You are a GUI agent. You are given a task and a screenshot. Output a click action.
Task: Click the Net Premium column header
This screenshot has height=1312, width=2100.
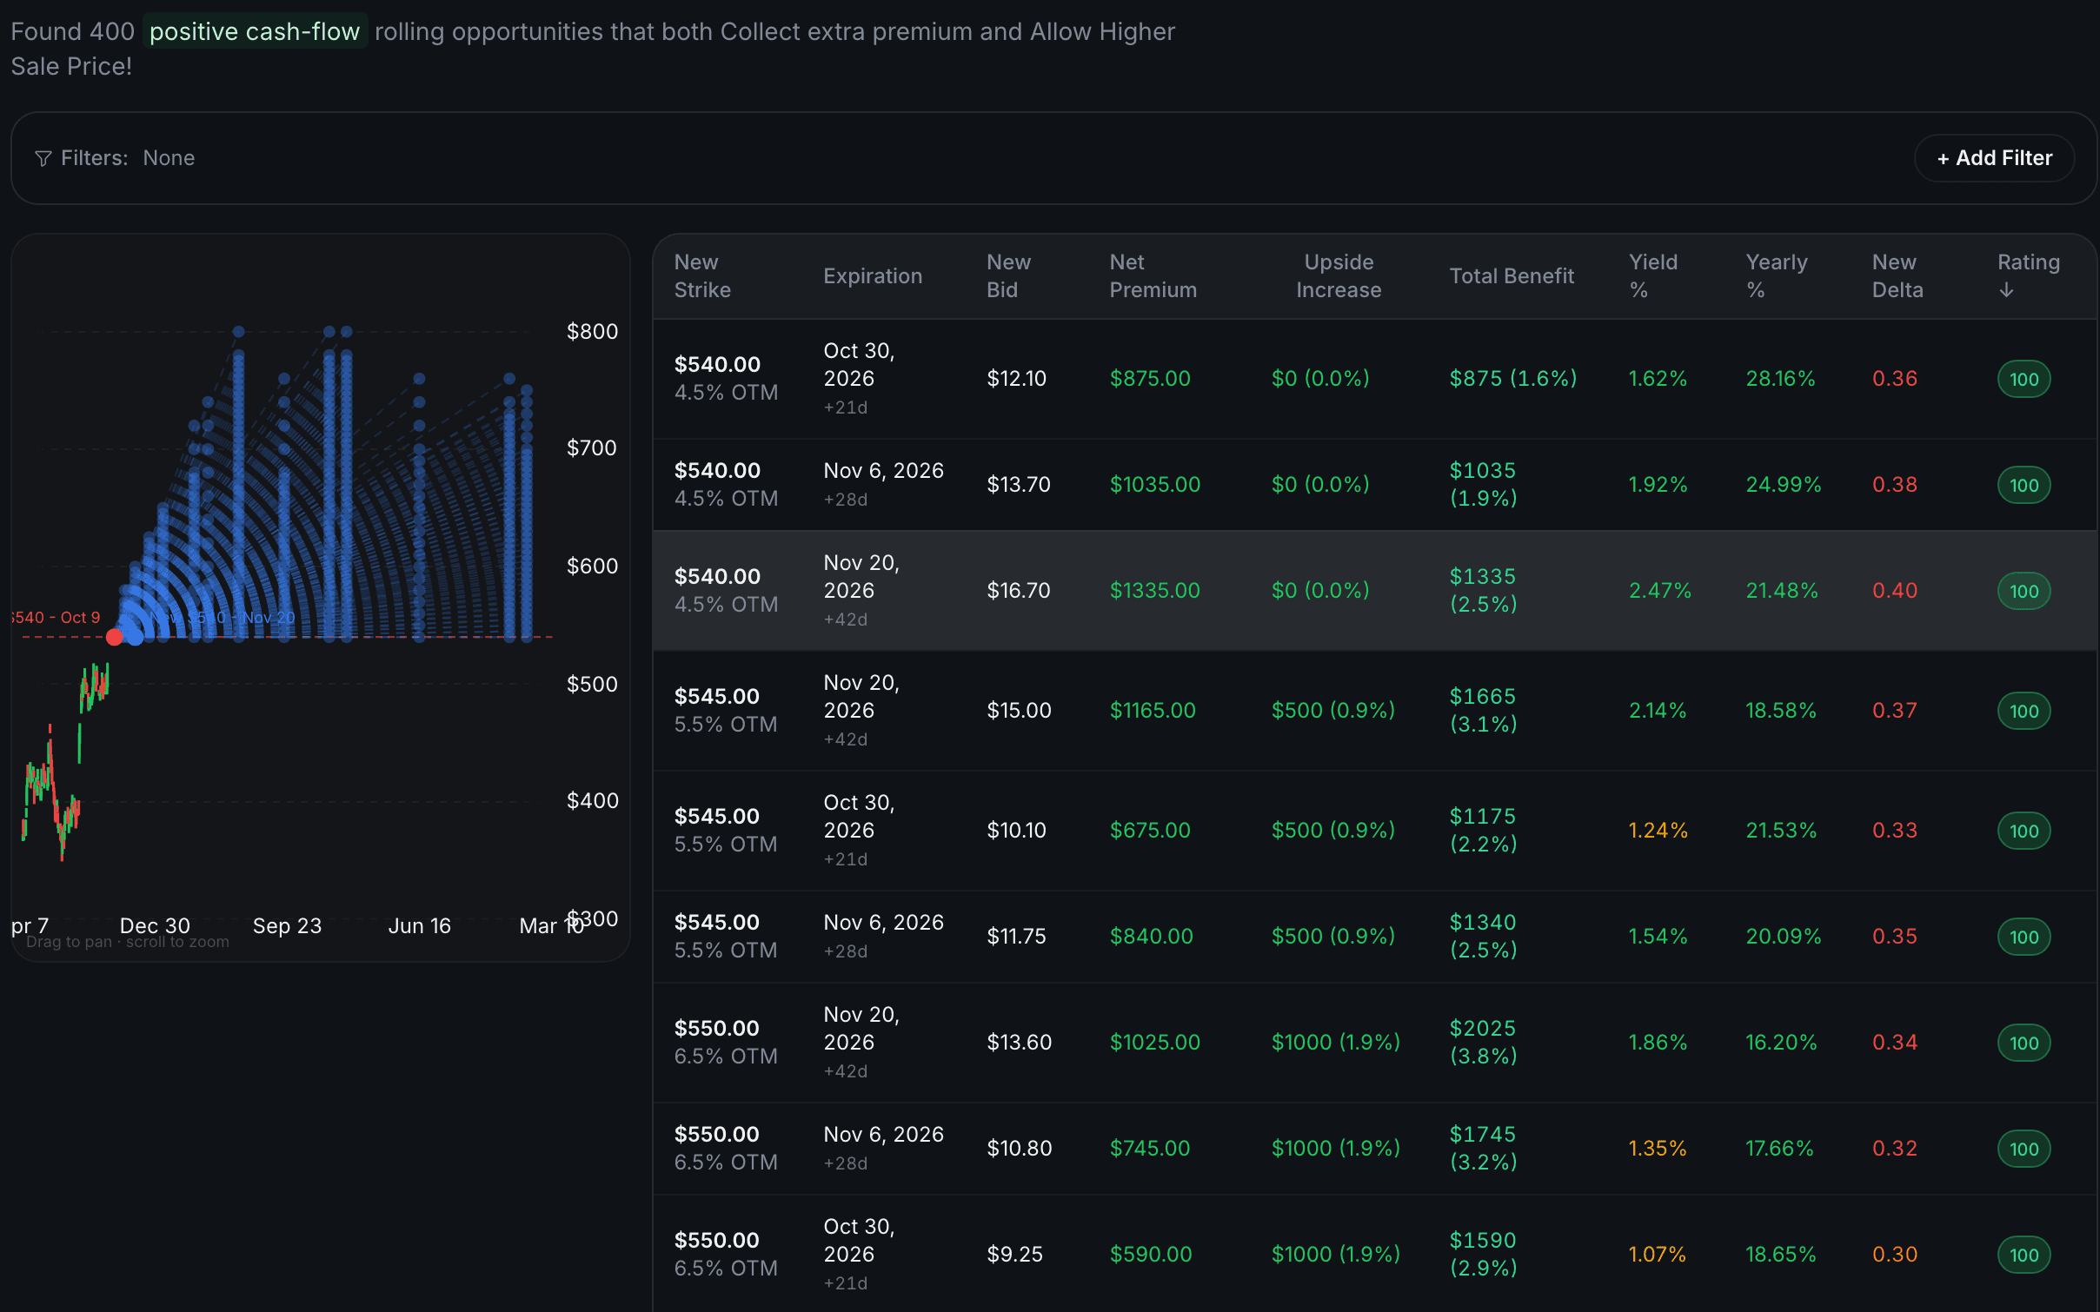click(1153, 275)
